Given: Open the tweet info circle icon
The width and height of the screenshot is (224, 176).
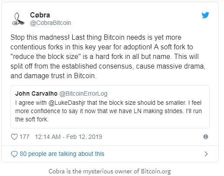Looking at the screenshot, I should click(206, 137).
